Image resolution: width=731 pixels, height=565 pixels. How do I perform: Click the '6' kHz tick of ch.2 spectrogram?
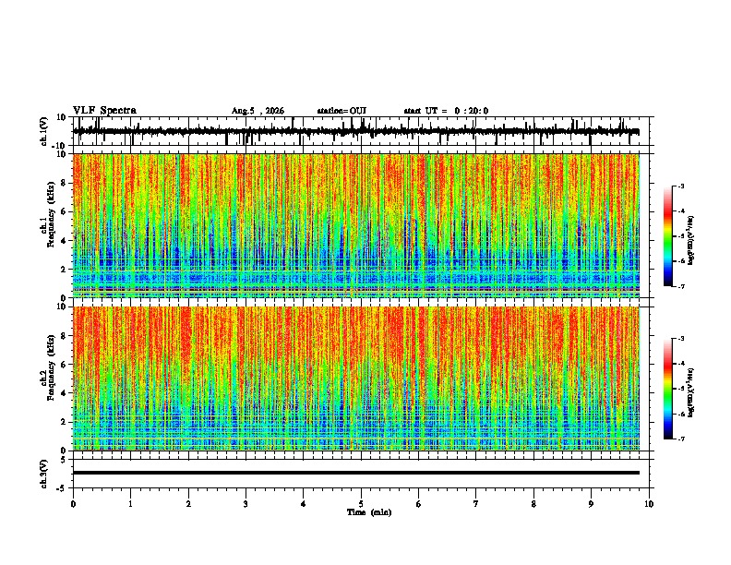click(x=64, y=365)
